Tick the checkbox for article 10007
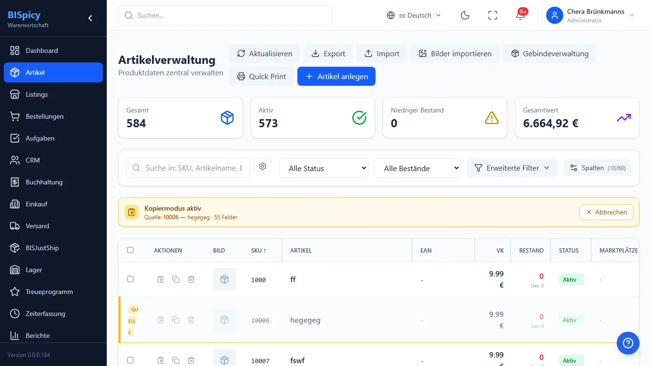651x366 pixels. (x=131, y=360)
